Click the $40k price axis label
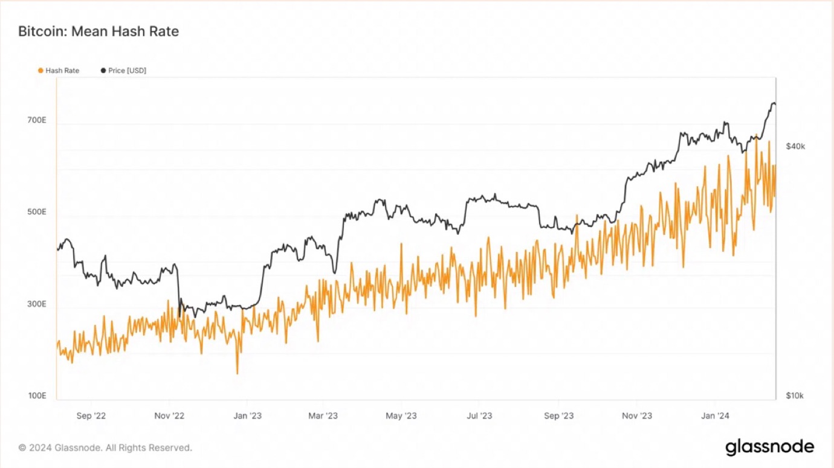 point(795,146)
